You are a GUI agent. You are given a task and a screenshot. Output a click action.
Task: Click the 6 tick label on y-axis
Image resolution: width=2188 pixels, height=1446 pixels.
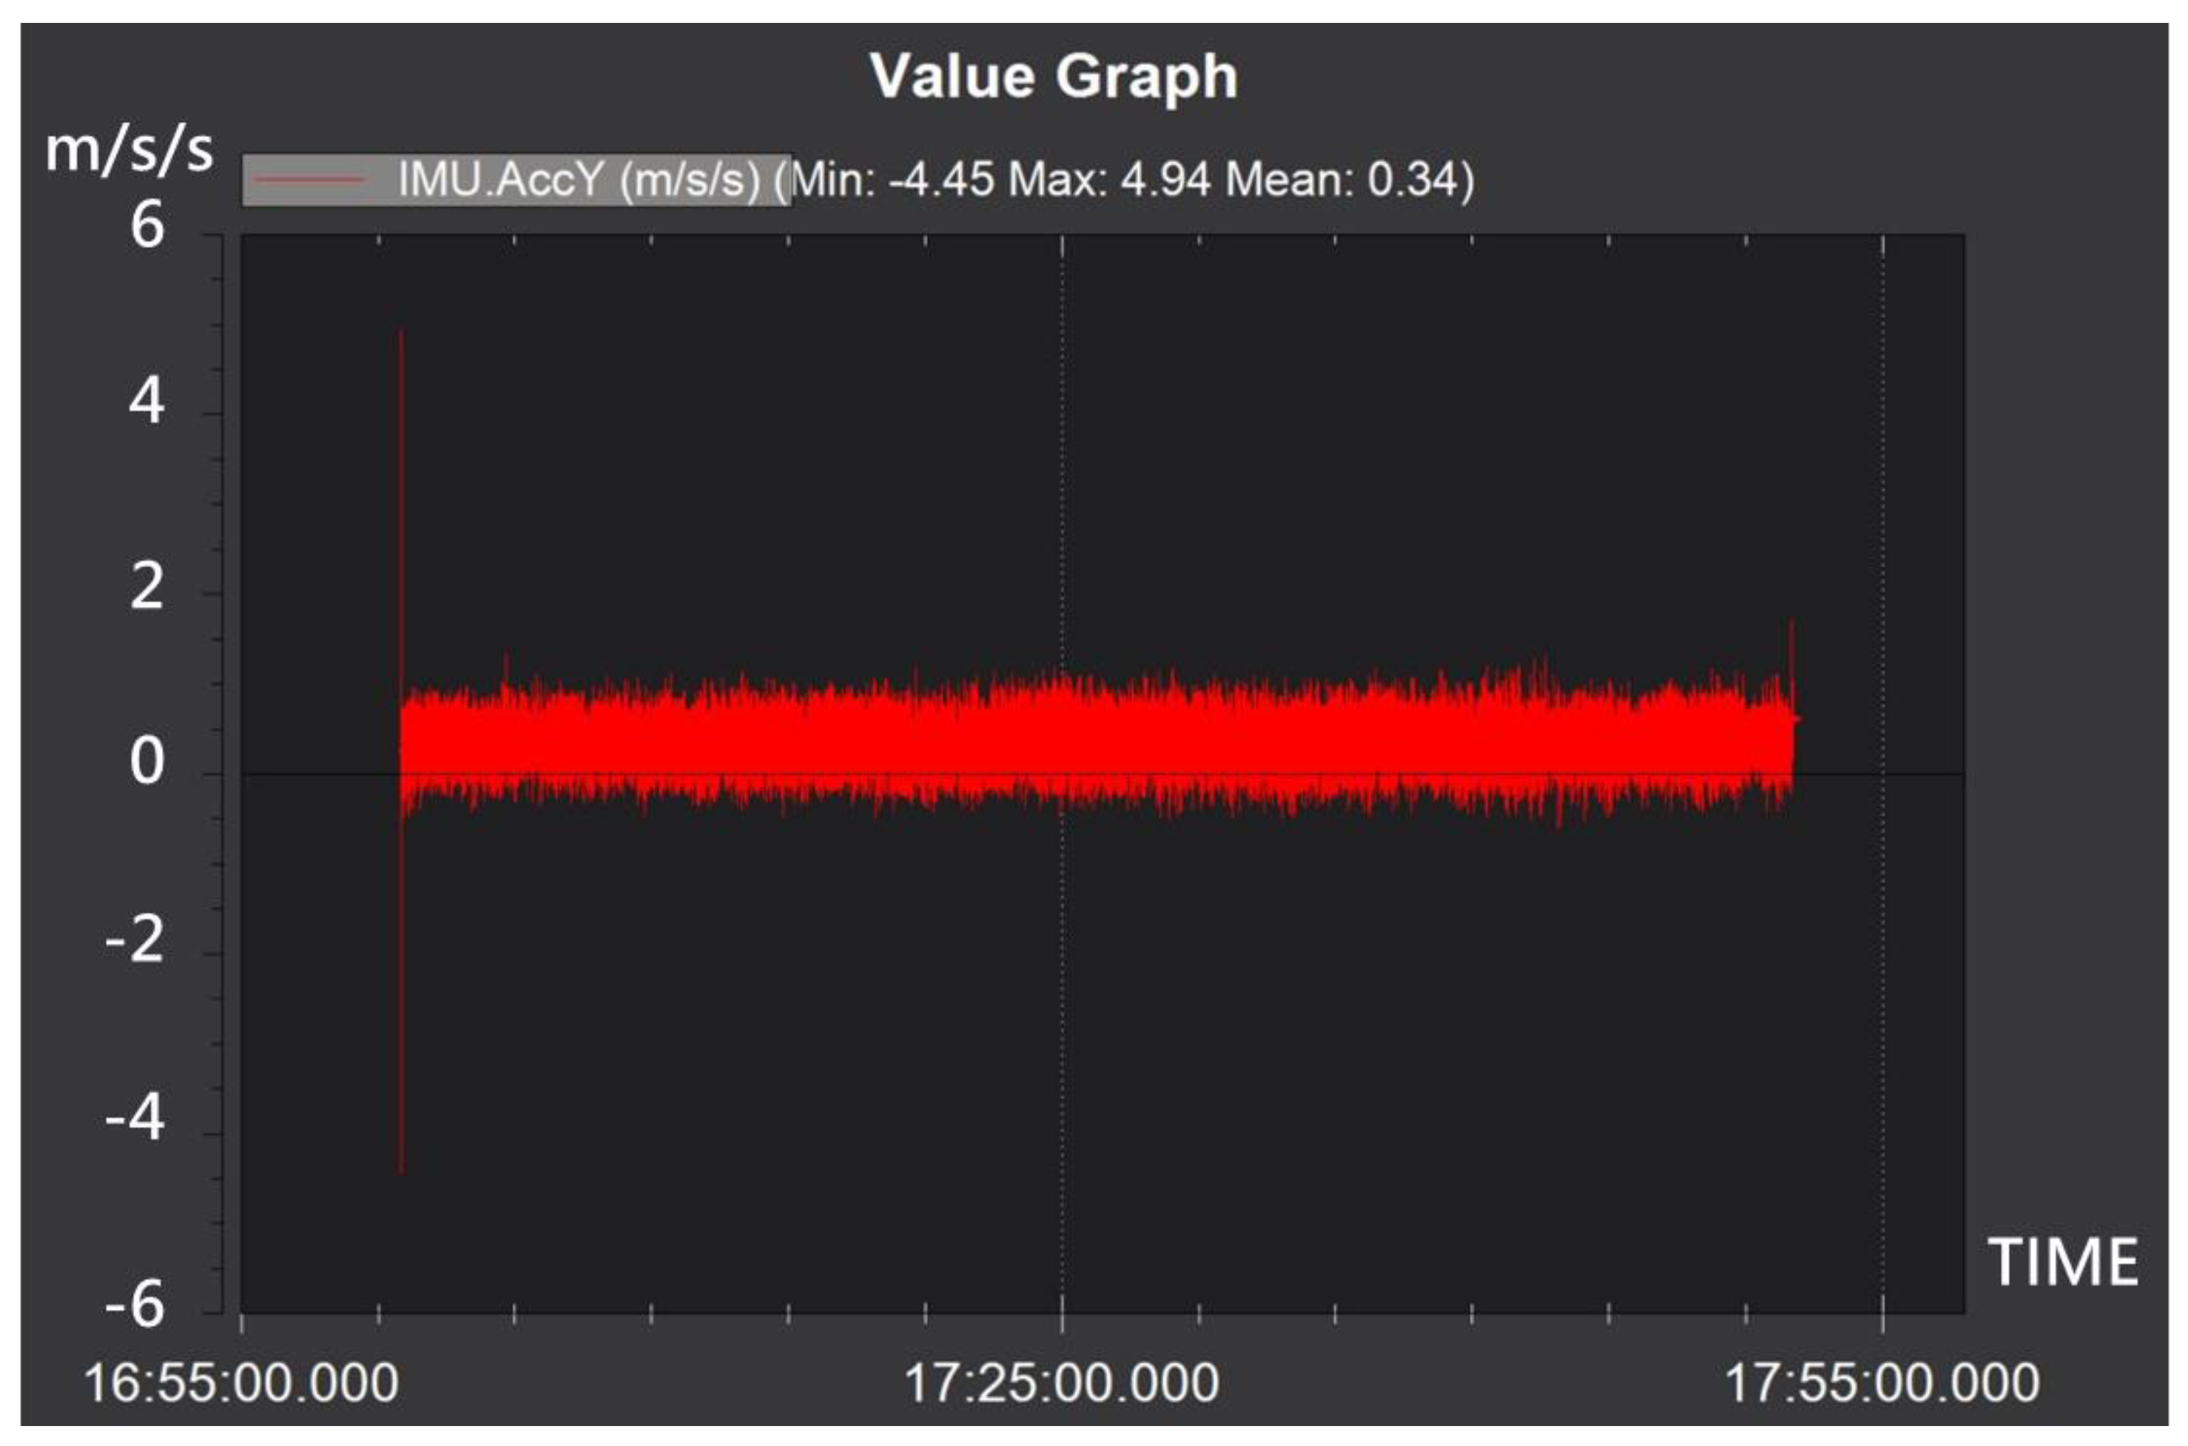pyautogui.click(x=147, y=225)
